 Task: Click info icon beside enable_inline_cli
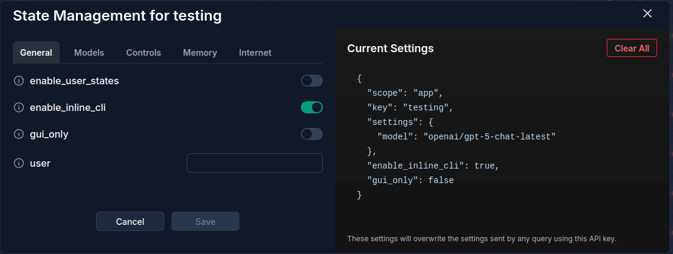[x=18, y=107]
